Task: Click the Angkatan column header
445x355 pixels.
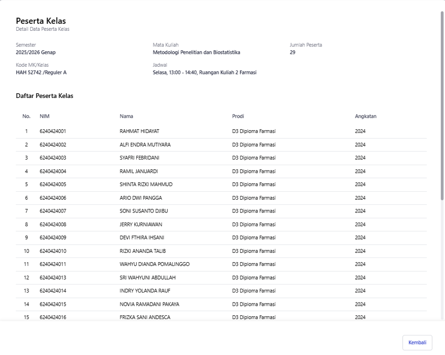Action: 365,116
